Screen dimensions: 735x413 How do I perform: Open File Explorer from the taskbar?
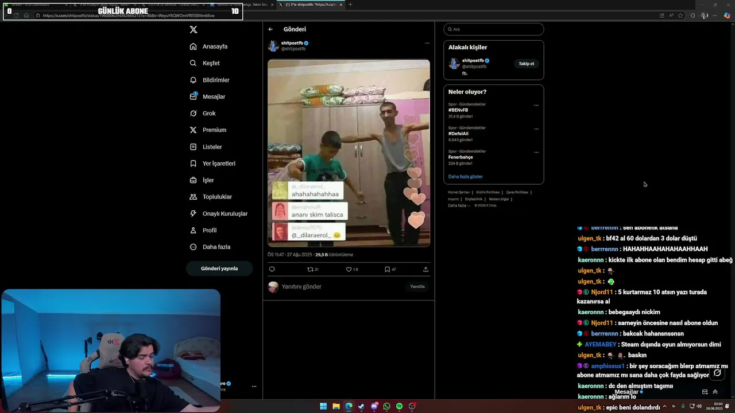tap(336, 406)
